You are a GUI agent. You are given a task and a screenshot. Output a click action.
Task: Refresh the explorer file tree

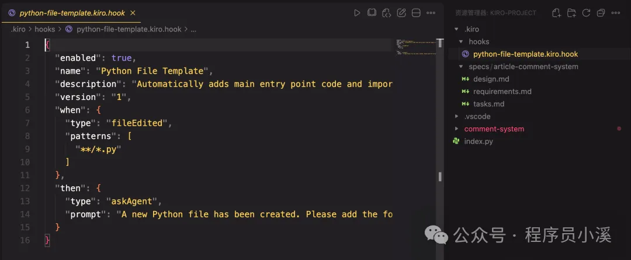587,13
